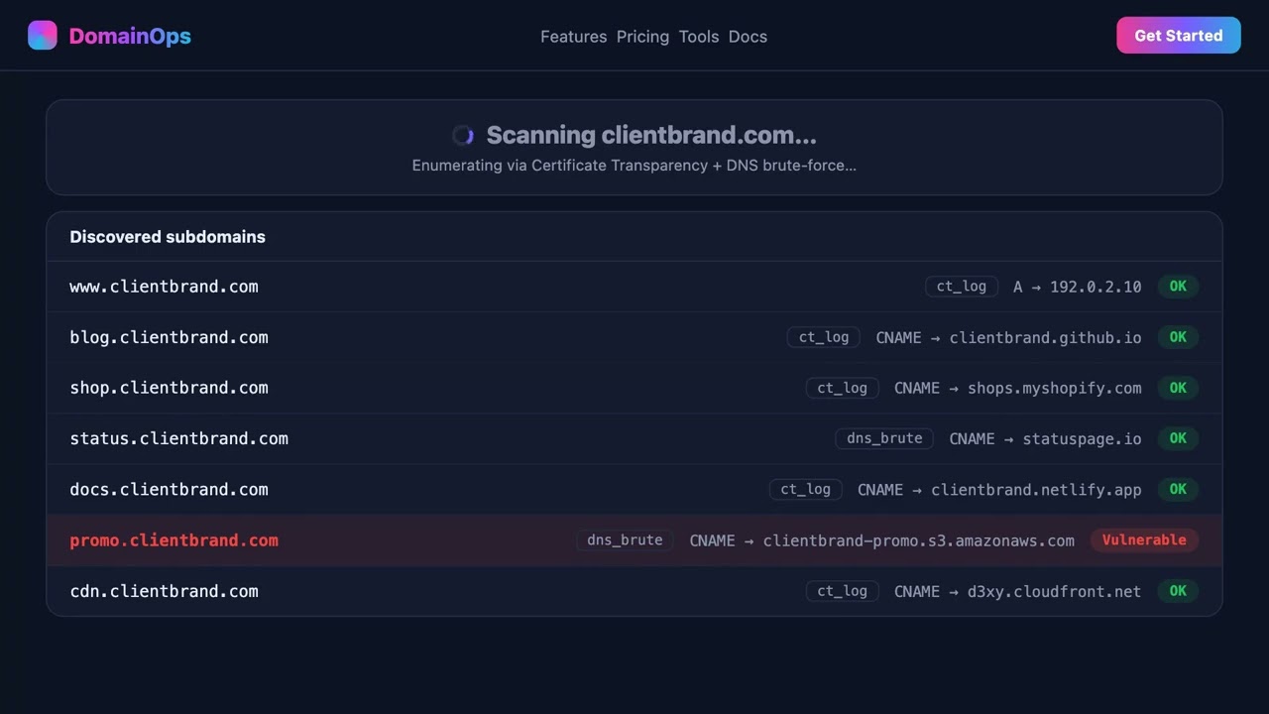Click OK badge for cdn.clientbrand.com
The width and height of the screenshot is (1269, 714).
(x=1178, y=591)
